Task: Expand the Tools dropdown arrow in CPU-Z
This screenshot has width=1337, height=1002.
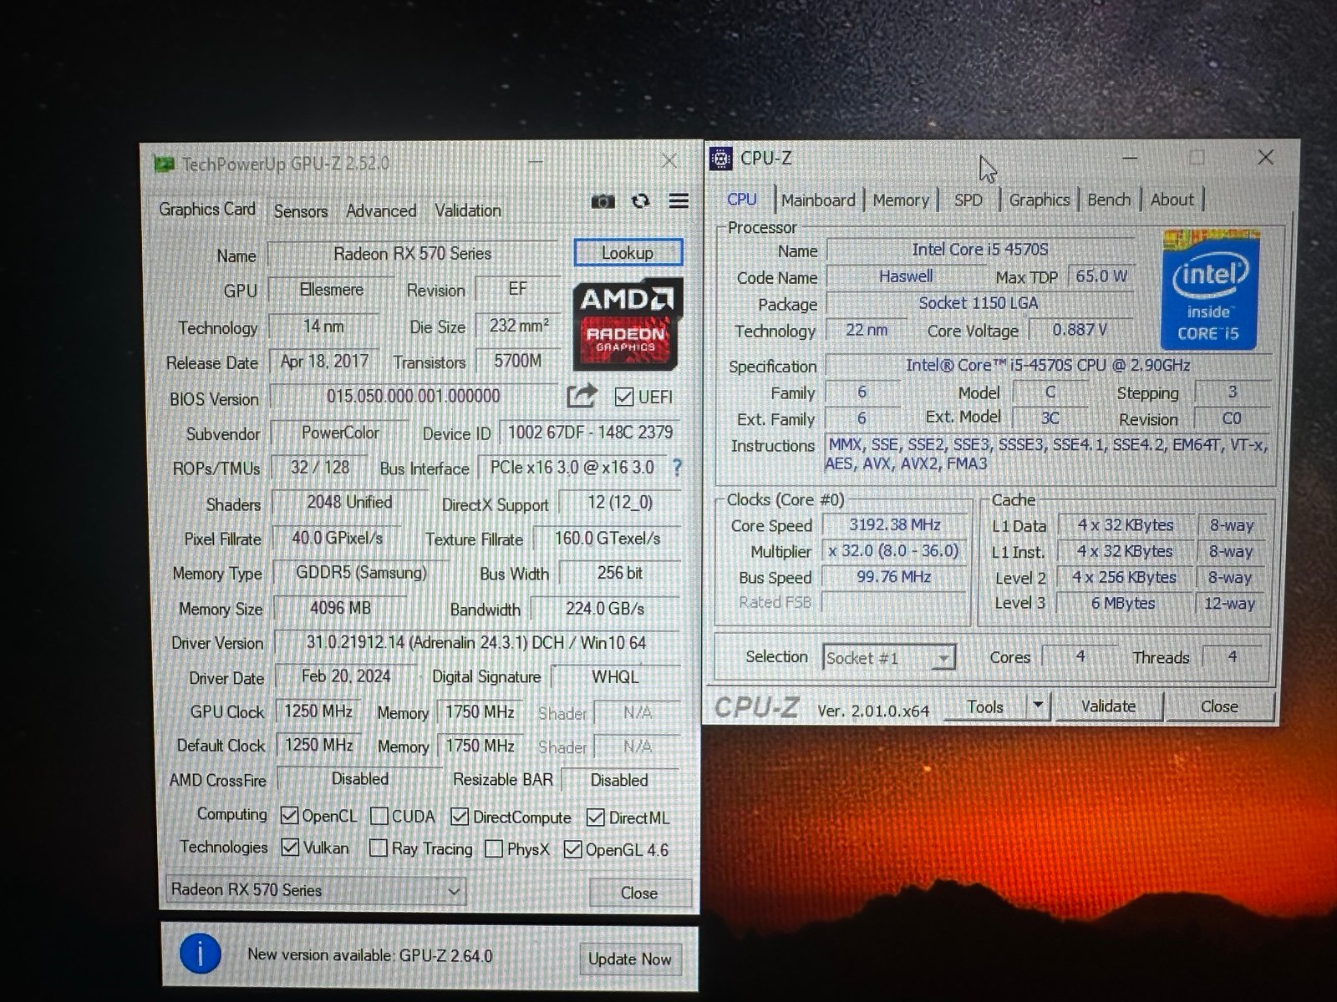Action: point(1038,706)
